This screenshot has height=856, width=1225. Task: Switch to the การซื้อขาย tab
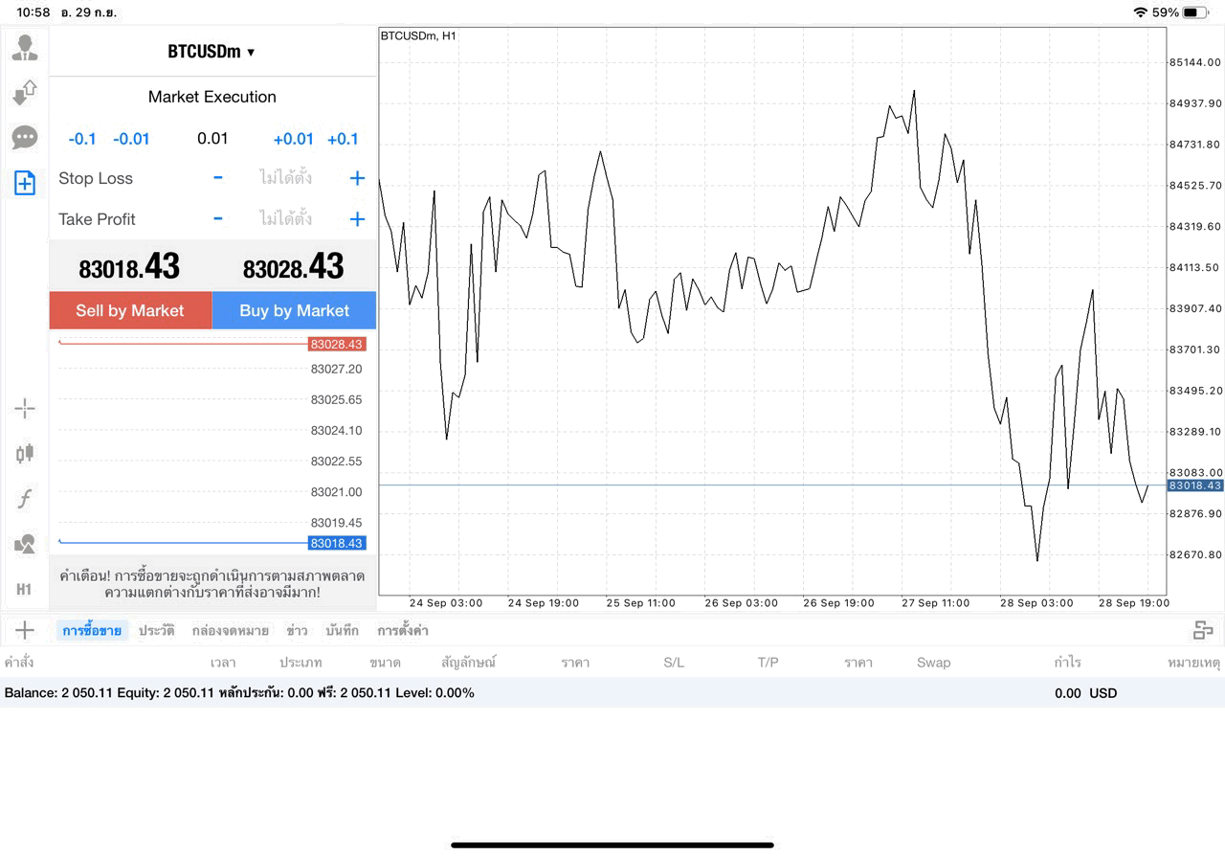pos(92,630)
